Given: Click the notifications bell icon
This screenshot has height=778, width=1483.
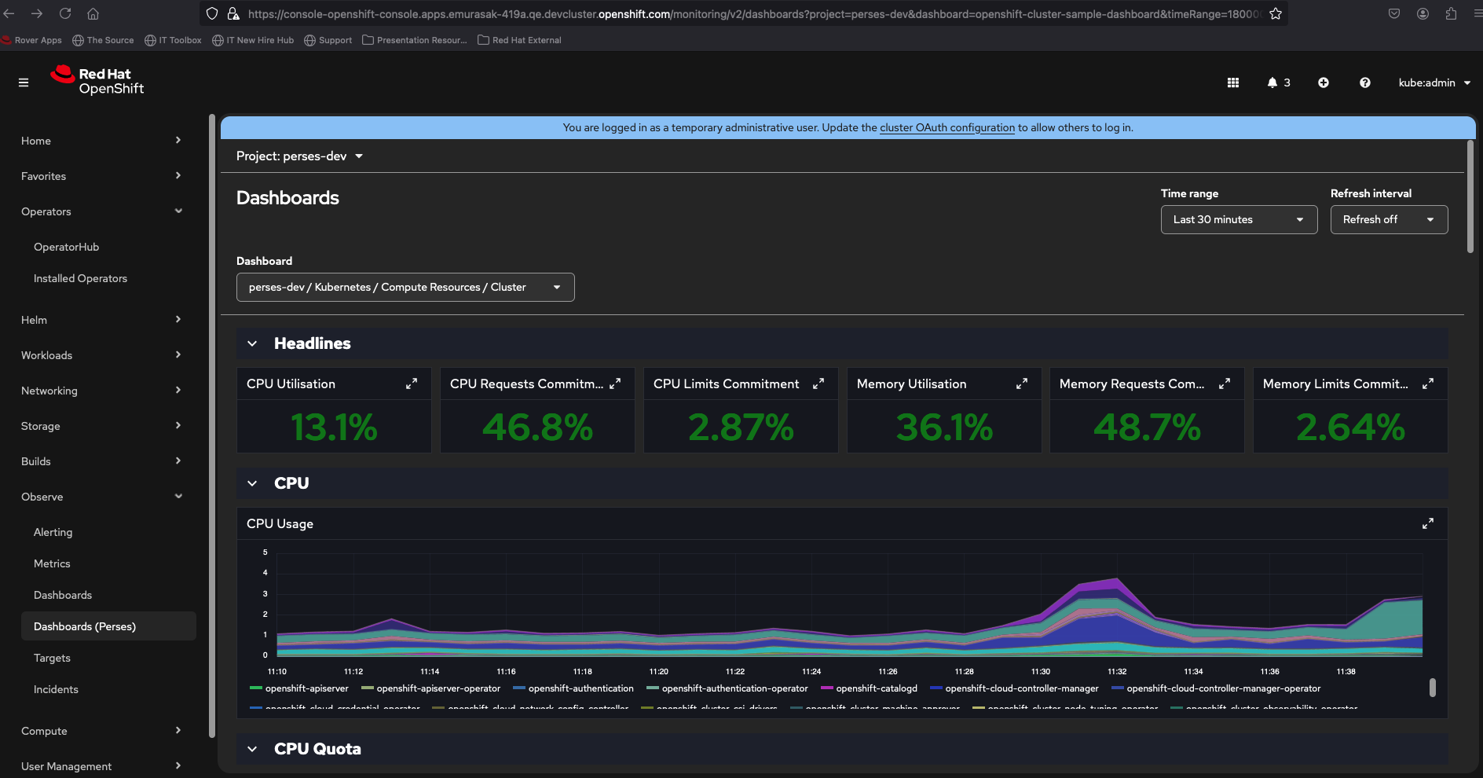Looking at the screenshot, I should (x=1272, y=83).
